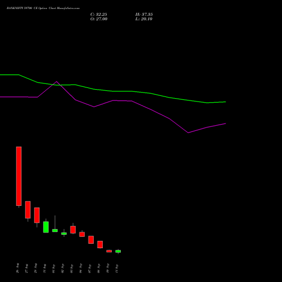The image size is (282, 282).
Task: Click the 03 Sep date label
Action: tap(72, 268)
